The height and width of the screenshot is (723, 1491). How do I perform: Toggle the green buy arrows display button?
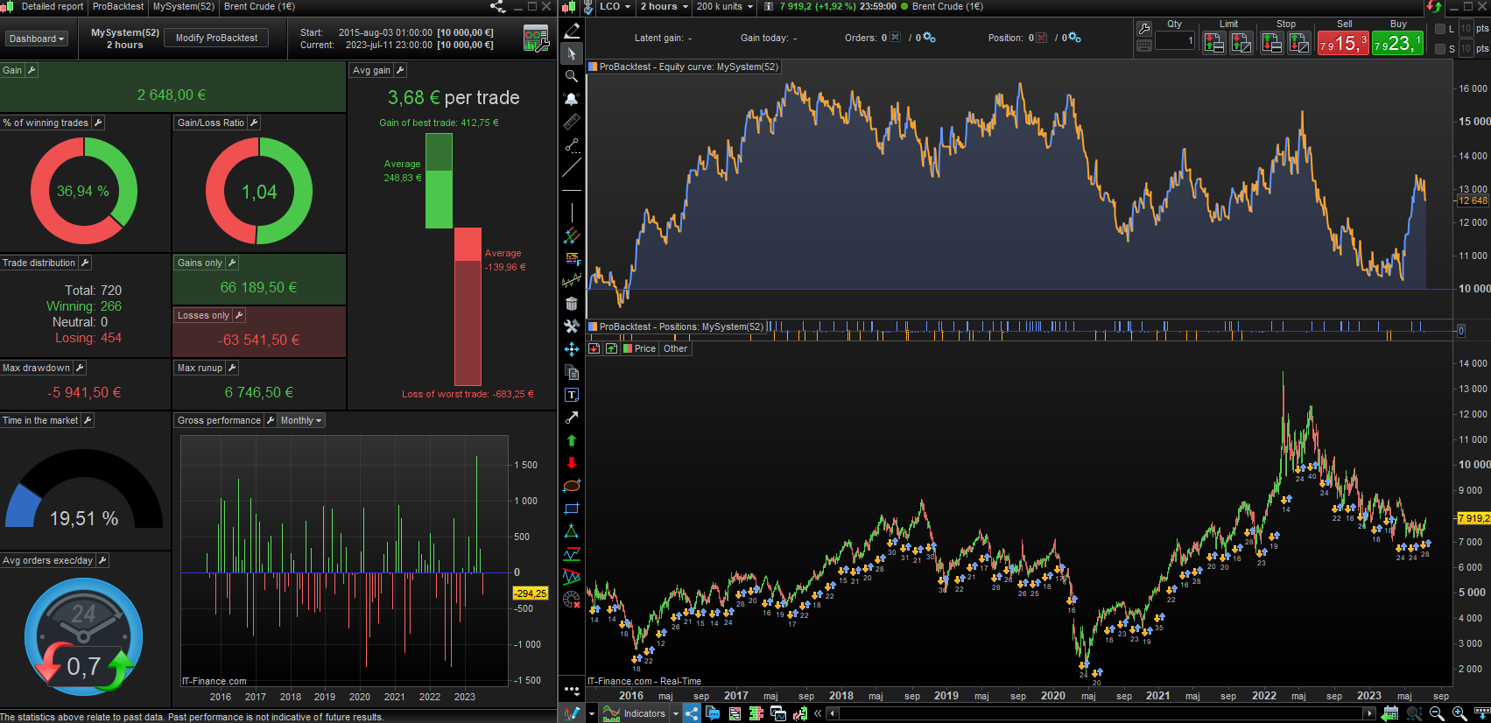(611, 348)
